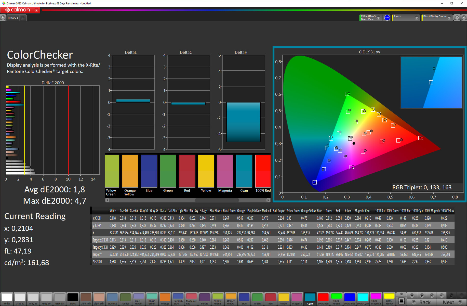Click the CIE 1931 xy zoomed inset
467x306 pixels.
click(431, 82)
